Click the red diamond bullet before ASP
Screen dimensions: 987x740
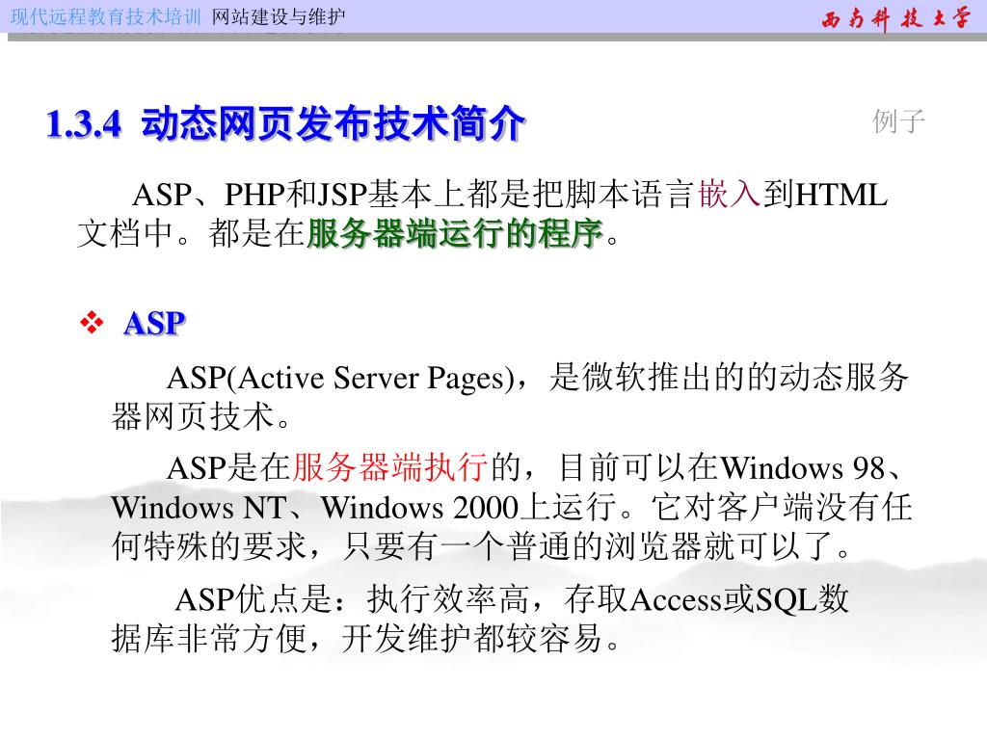(x=92, y=322)
